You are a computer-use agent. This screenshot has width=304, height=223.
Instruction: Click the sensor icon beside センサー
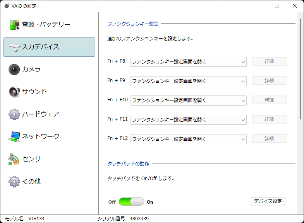pos(14,159)
